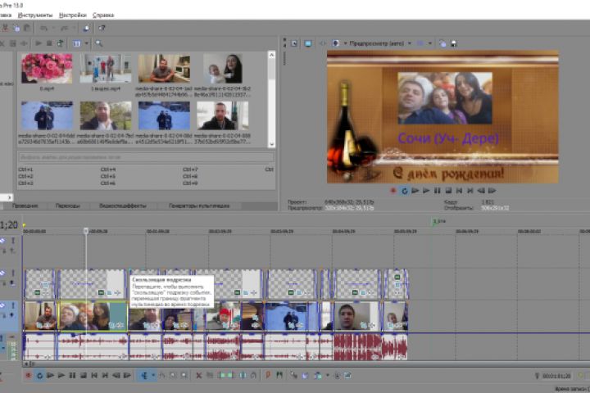Click the Views icon in Project Media

click(x=77, y=43)
